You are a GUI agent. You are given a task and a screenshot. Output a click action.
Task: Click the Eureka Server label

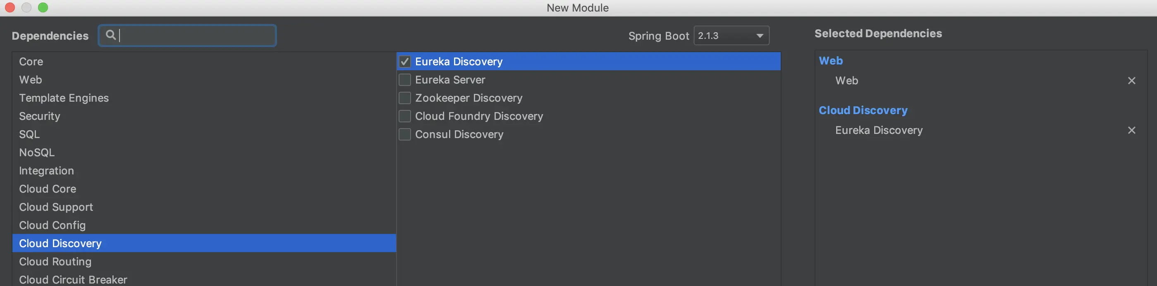[x=450, y=79]
